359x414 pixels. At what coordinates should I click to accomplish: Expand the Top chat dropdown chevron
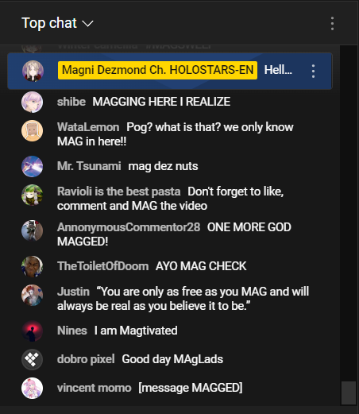pyautogui.click(x=87, y=24)
